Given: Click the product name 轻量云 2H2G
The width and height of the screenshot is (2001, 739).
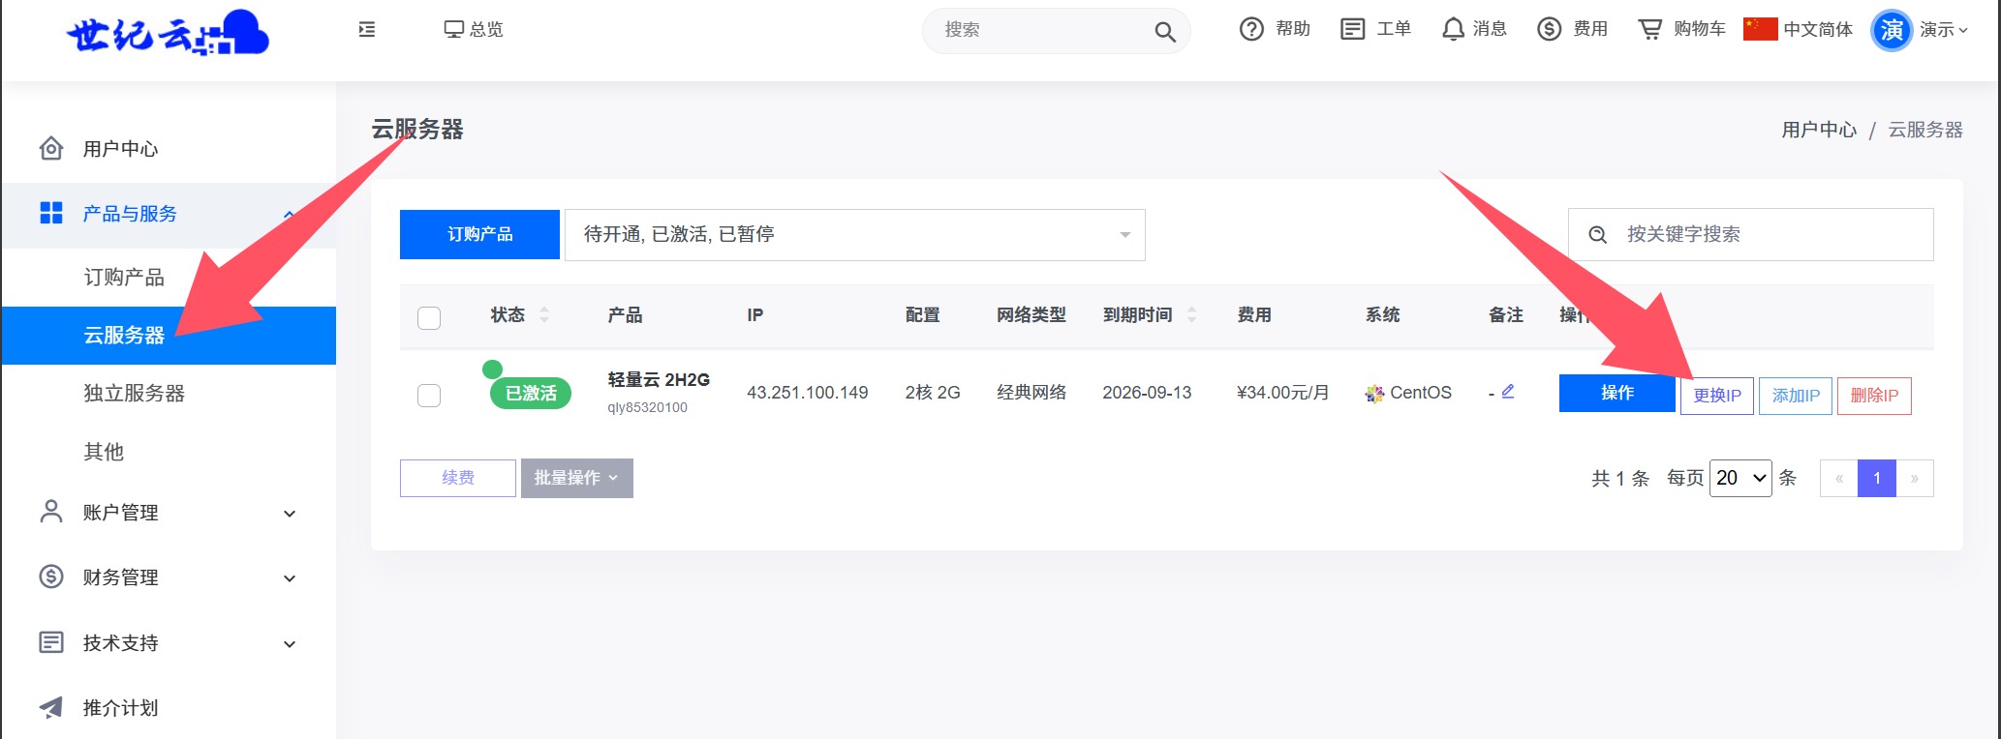Looking at the screenshot, I should pyautogui.click(x=659, y=379).
